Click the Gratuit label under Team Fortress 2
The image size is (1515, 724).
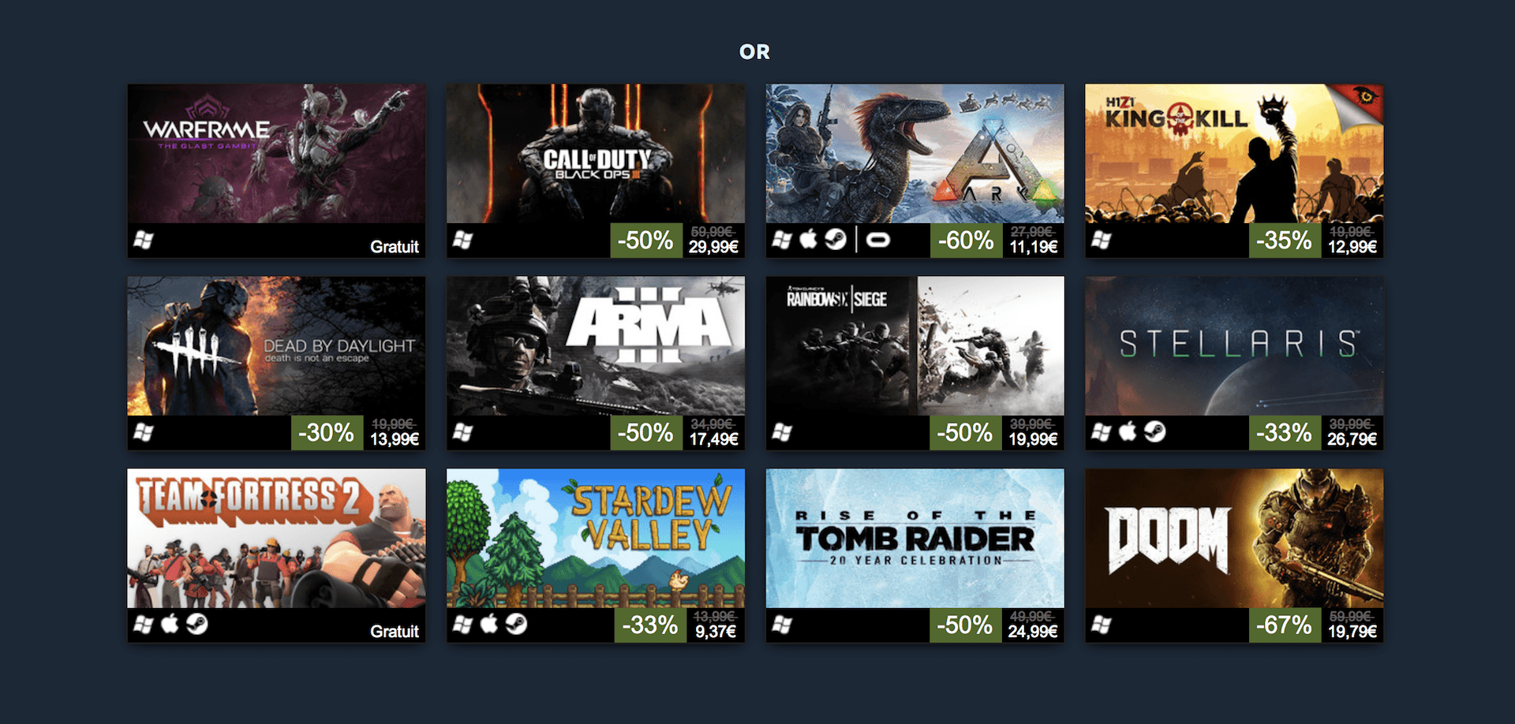(395, 632)
